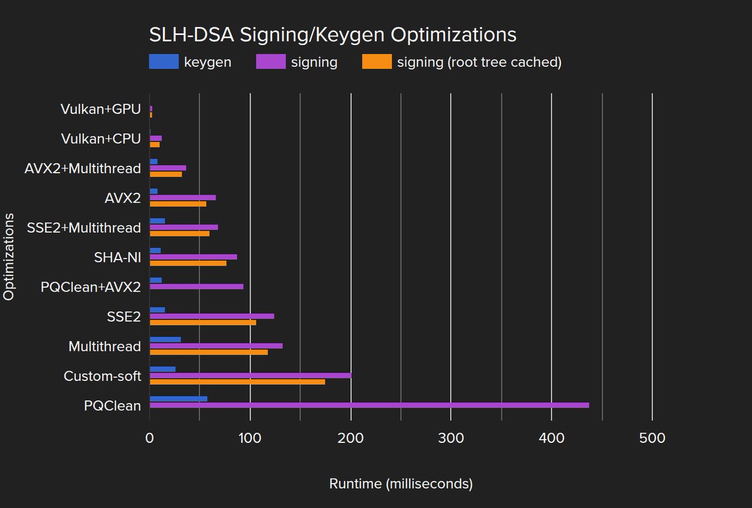Select the PQClean signing bar
This screenshot has width=752, height=508.
point(370,405)
